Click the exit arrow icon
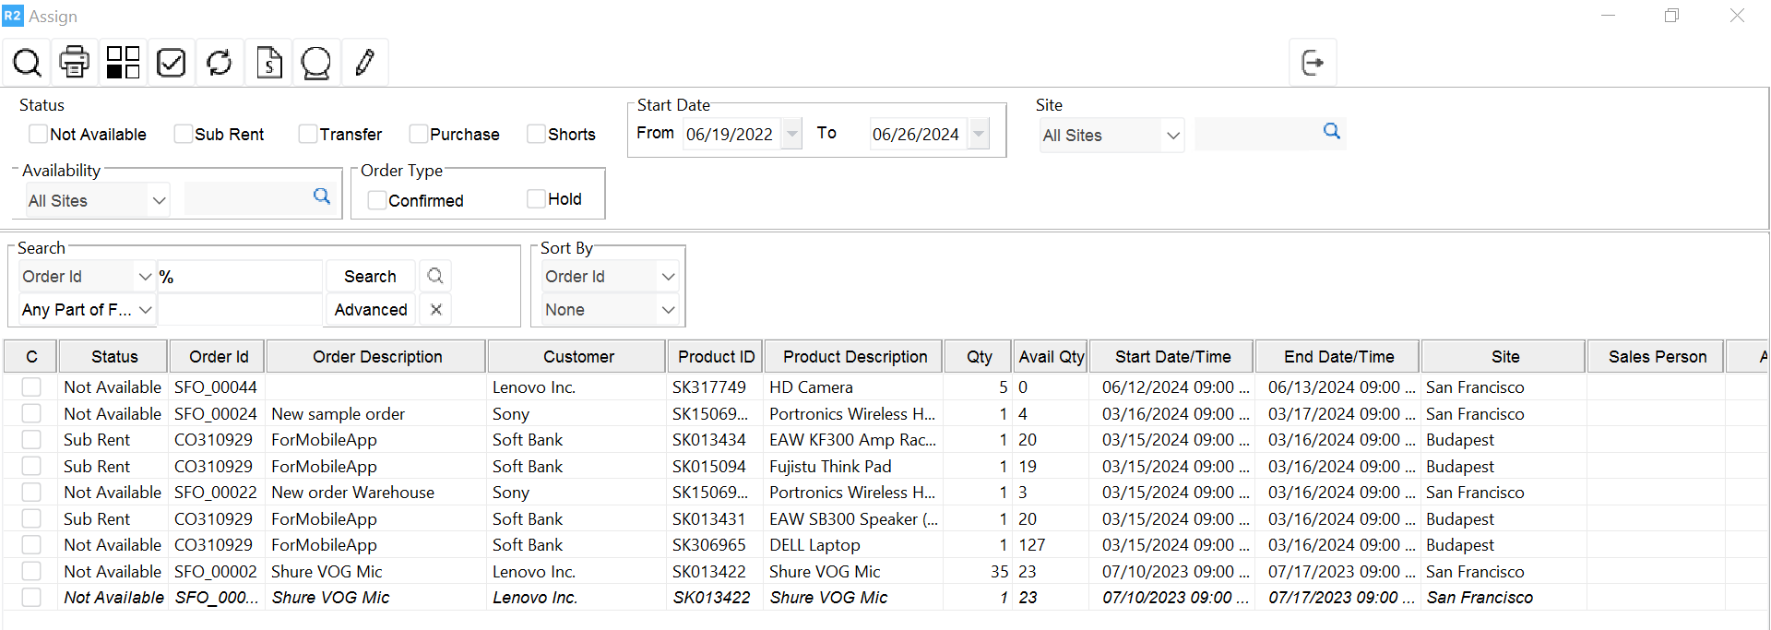 [1312, 63]
